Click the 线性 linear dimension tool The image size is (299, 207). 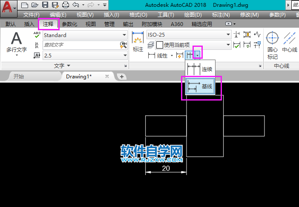[158, 55]
